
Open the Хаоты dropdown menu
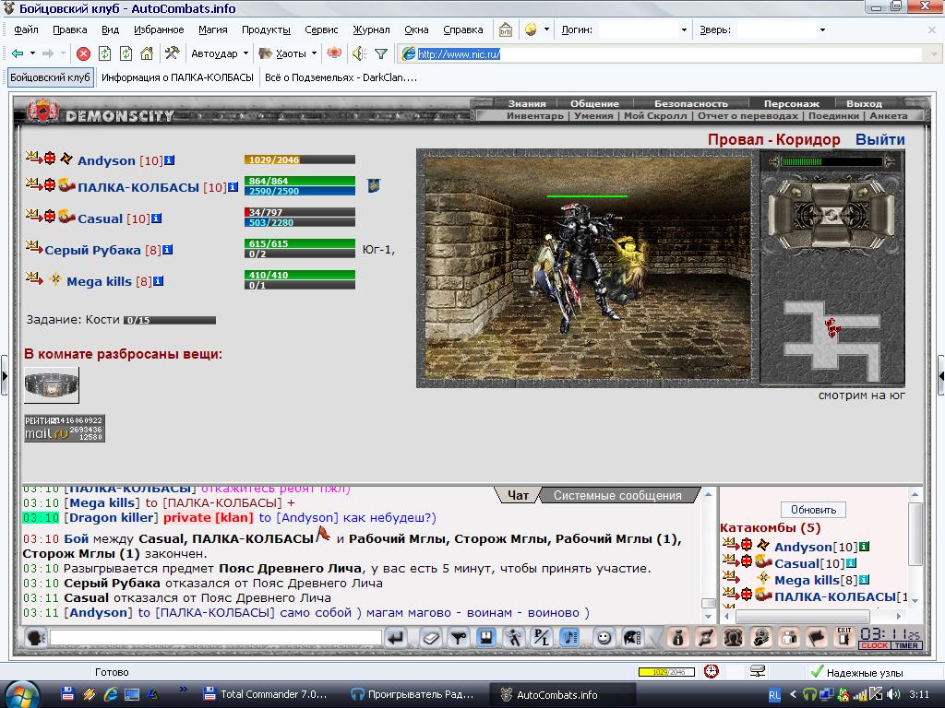click(288, 53)
